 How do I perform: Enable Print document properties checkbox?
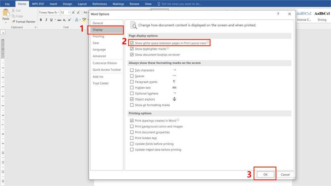click(x=132, y=132)
